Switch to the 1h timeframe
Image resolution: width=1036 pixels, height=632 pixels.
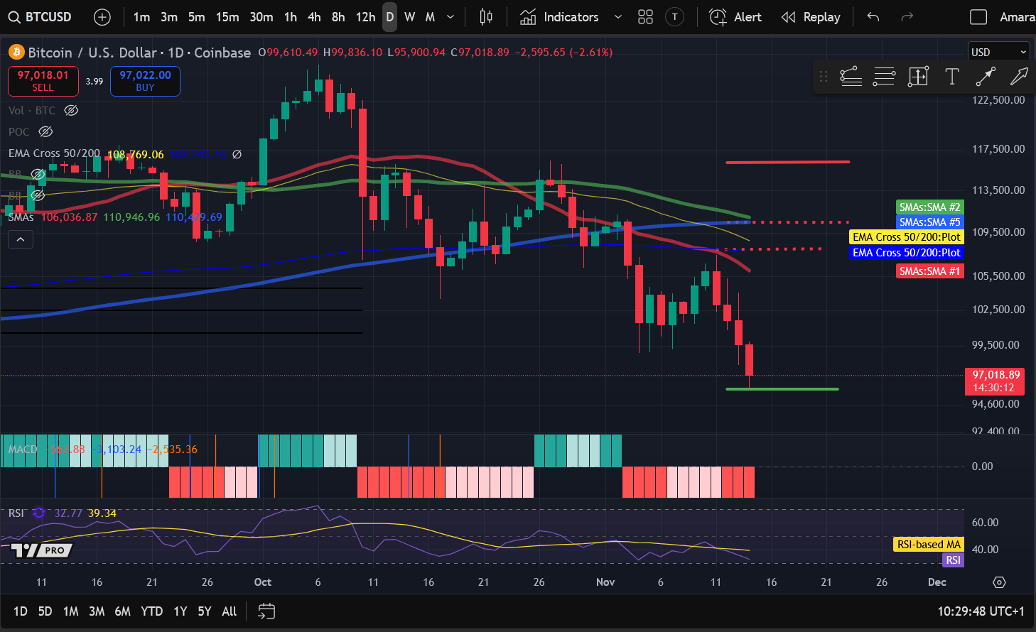(290, 16)
